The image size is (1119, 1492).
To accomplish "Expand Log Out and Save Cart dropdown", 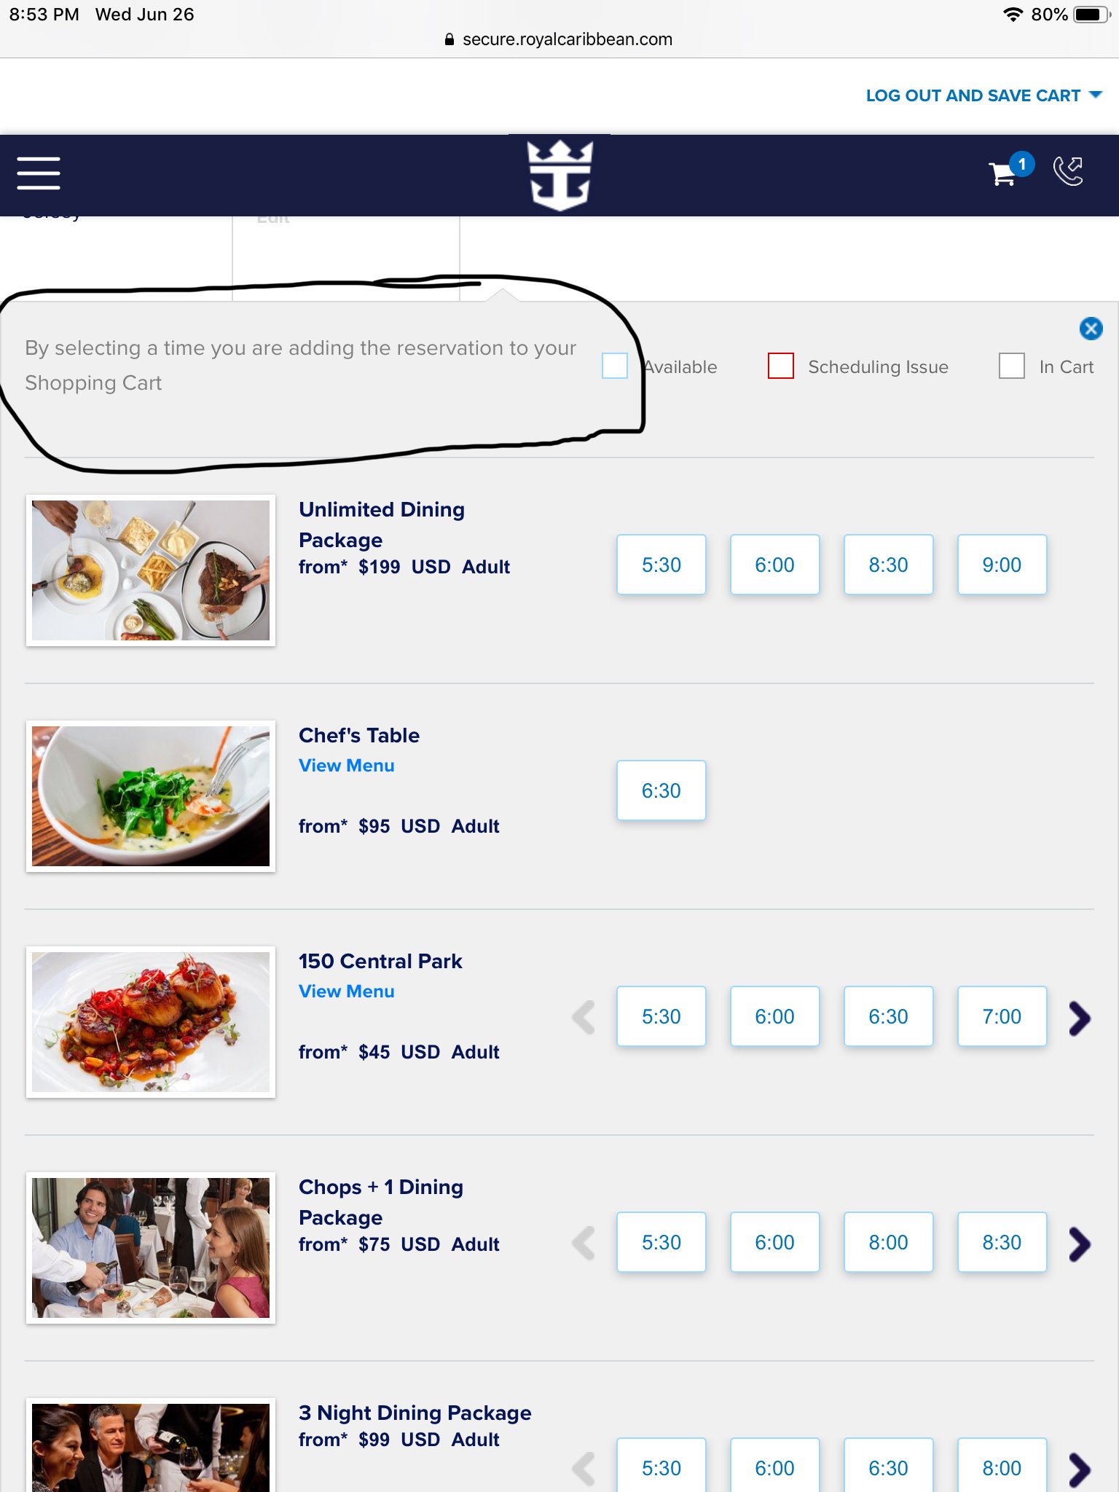I will pos(983,95).
